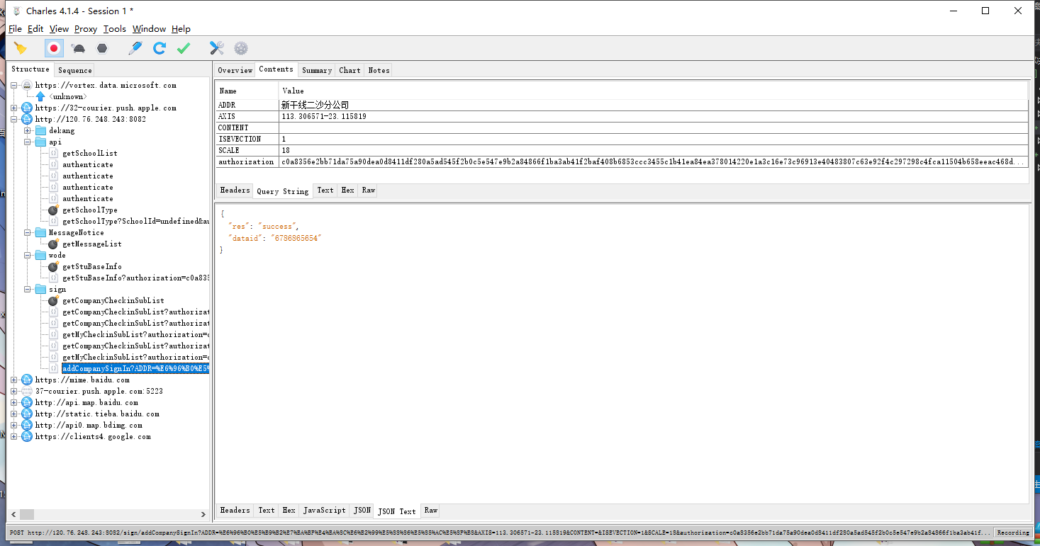The image size is (1040, 546).
Task: Open the response Raw tab
Action: pos(431,511)
